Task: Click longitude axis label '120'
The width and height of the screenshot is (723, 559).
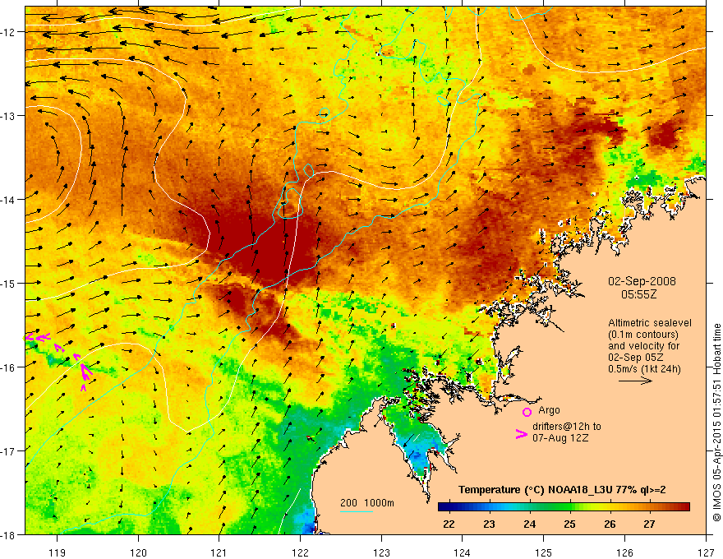Action: tap(138, 552)
